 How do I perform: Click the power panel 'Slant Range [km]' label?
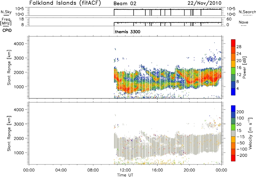click(9, 67)
